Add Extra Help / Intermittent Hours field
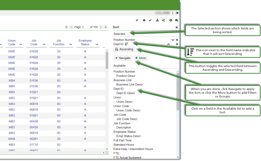The image size is (261, 161). [x=133, y=149]
